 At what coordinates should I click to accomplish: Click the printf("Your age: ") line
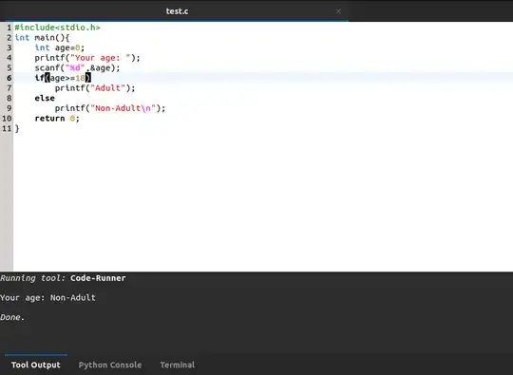click(87, 58)
